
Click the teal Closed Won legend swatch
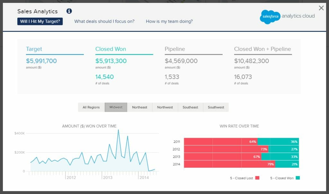298,178
